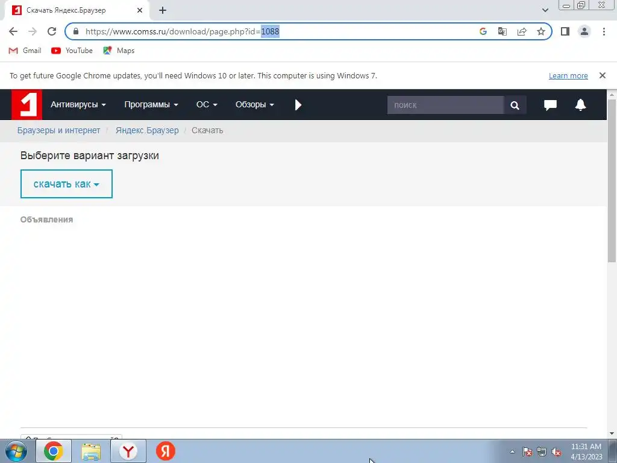617x463 pixels.
Task: Go to Яндекс.Браузер breadcrumb
Action: tap(147, 130)
